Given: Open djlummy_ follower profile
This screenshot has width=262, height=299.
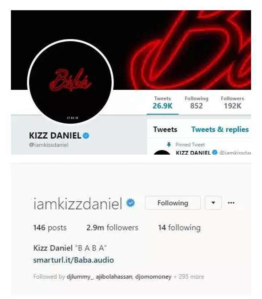Looking at the screenshot, I should pos(80,277).
